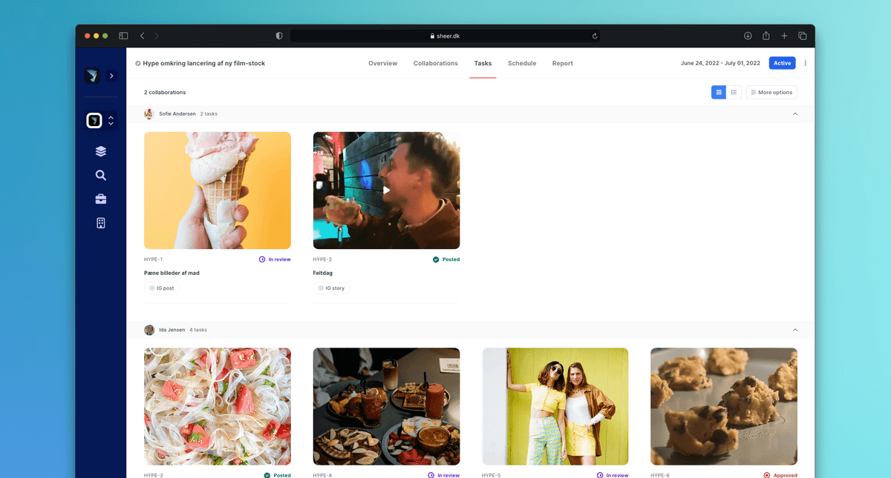Click the More options button

coord(771,92)
